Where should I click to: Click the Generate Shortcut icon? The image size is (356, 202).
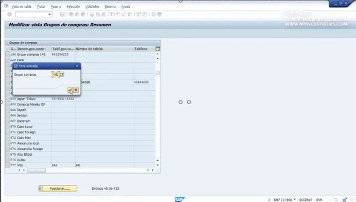coord(145,14)
